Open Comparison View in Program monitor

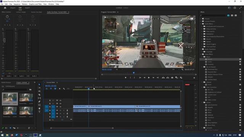coord(177,78)
